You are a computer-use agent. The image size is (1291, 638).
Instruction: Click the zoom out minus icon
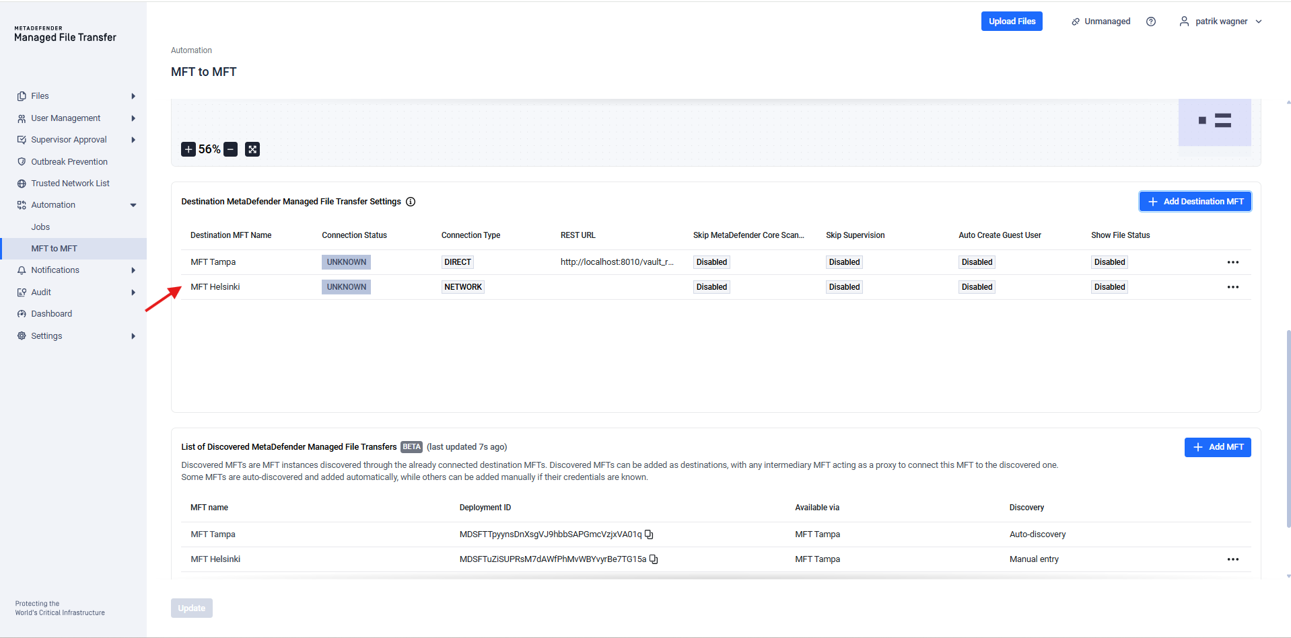pyautogui.click(x=231, y=149)
